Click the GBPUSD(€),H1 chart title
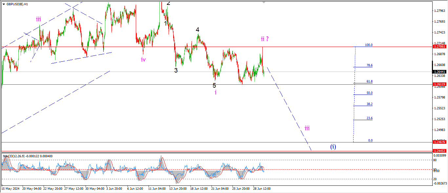 18,4
